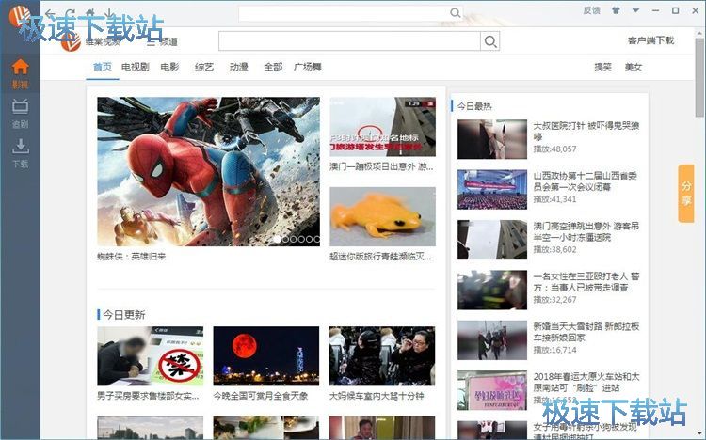Click the magnifier icon in the top bar

pos(456,13)
